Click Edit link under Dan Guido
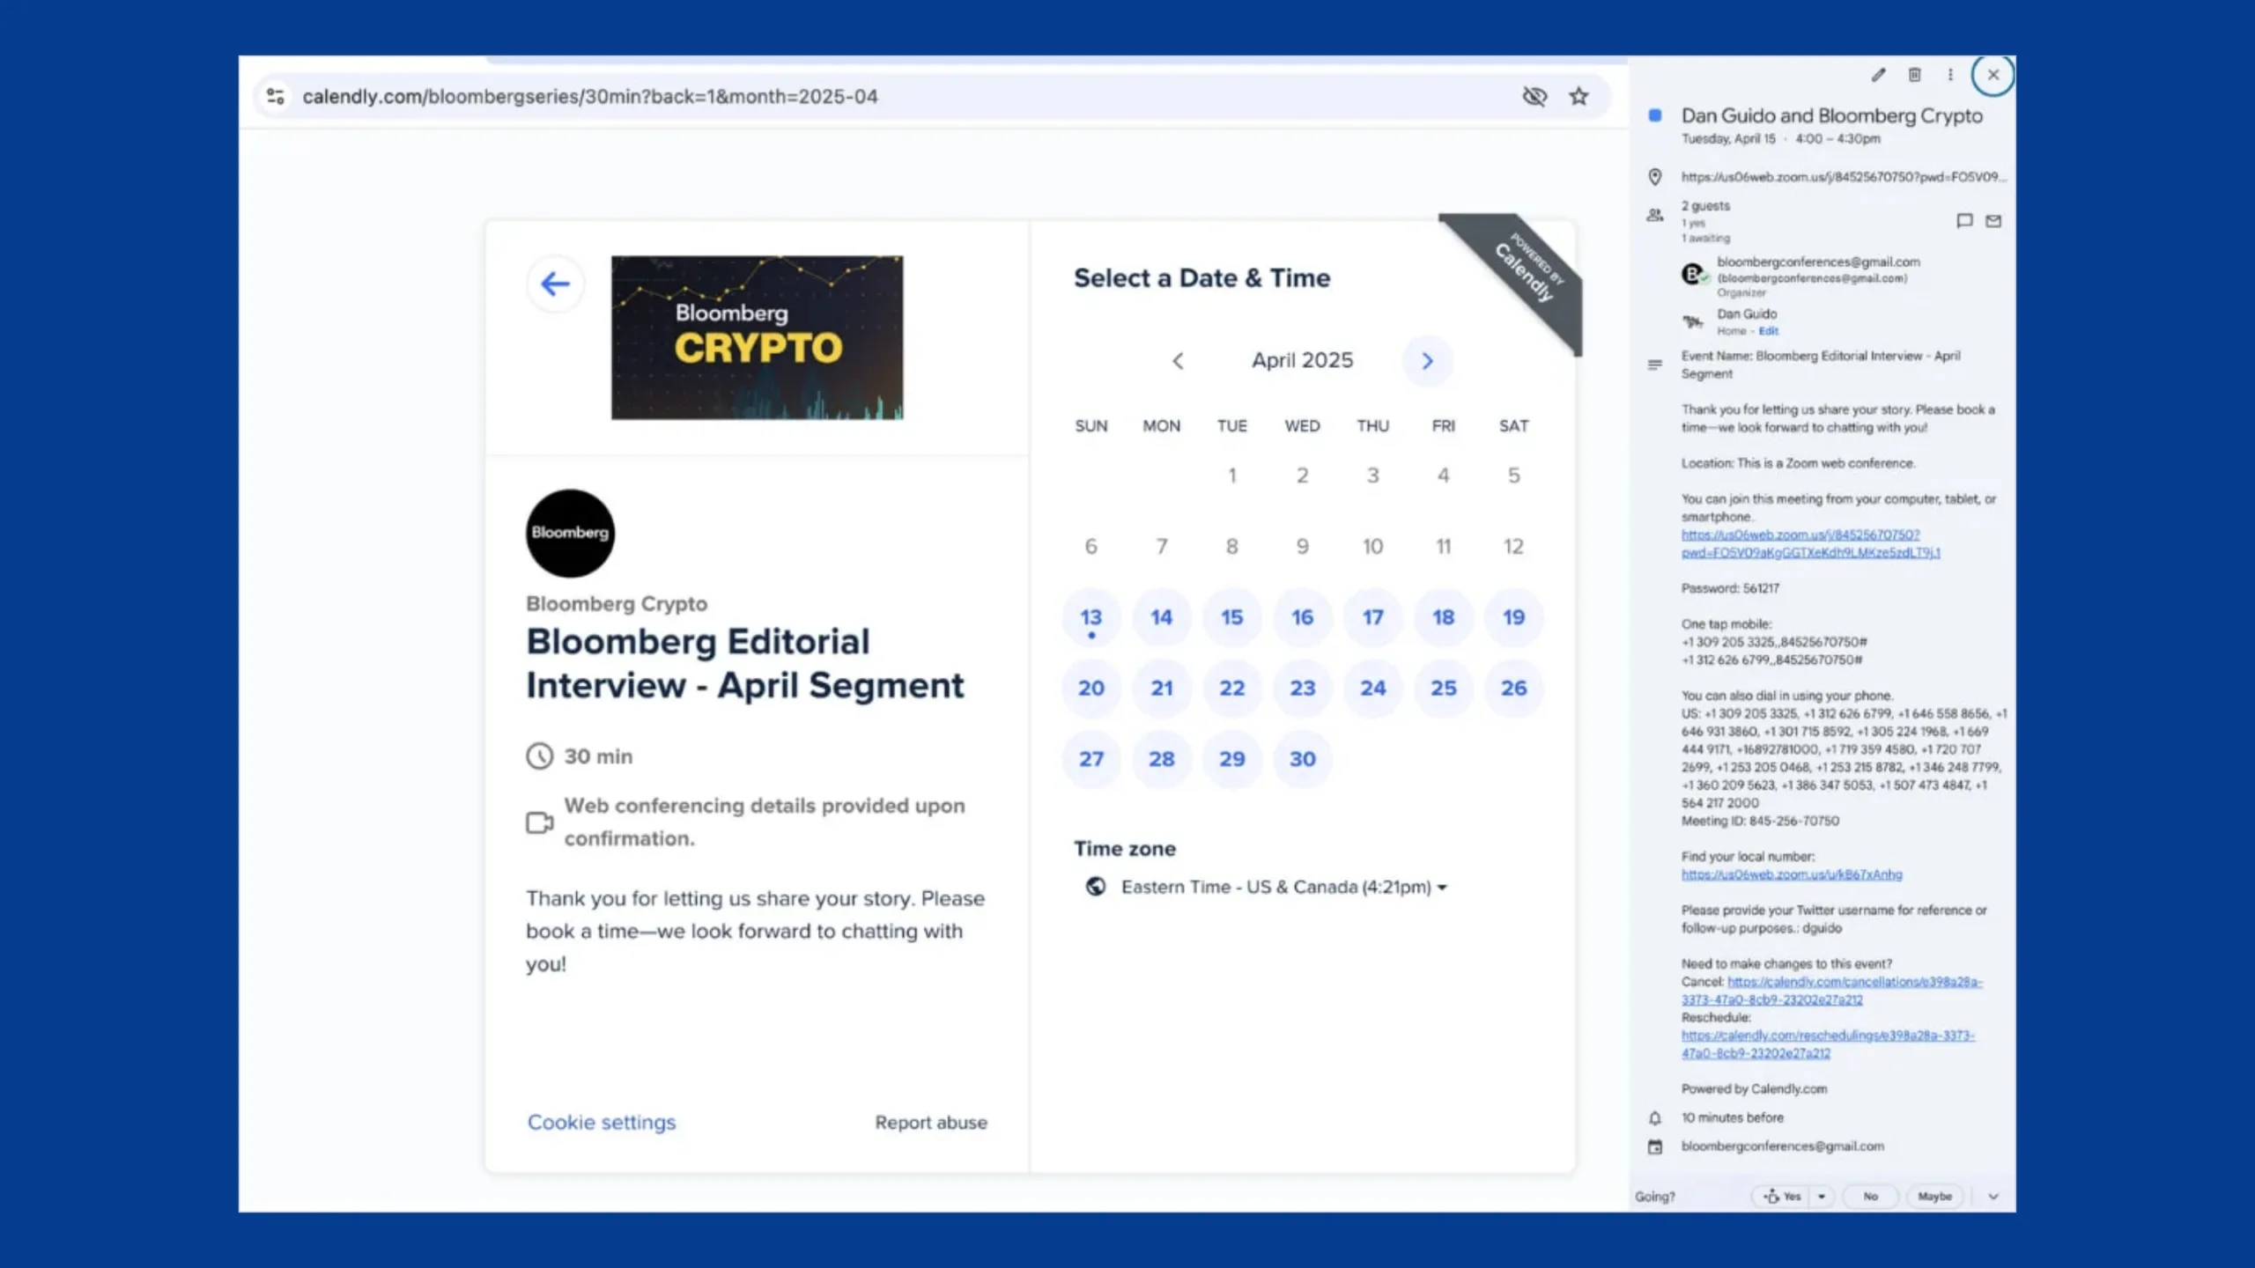This screenshot has width=2255, height=1268. tap(1769, 331)
